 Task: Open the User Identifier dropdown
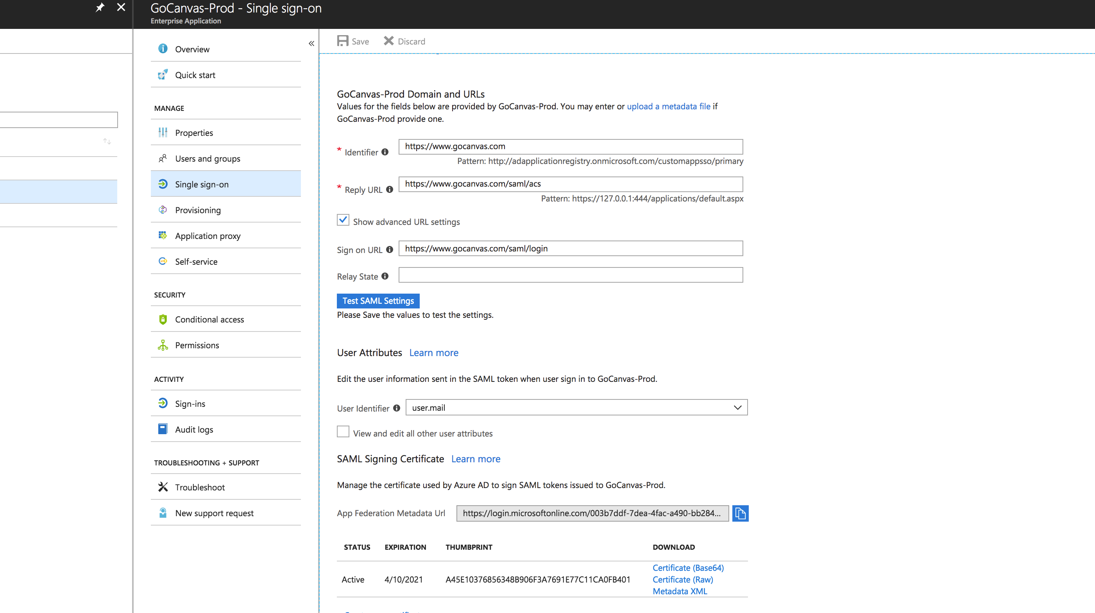[x=576, y=407]
